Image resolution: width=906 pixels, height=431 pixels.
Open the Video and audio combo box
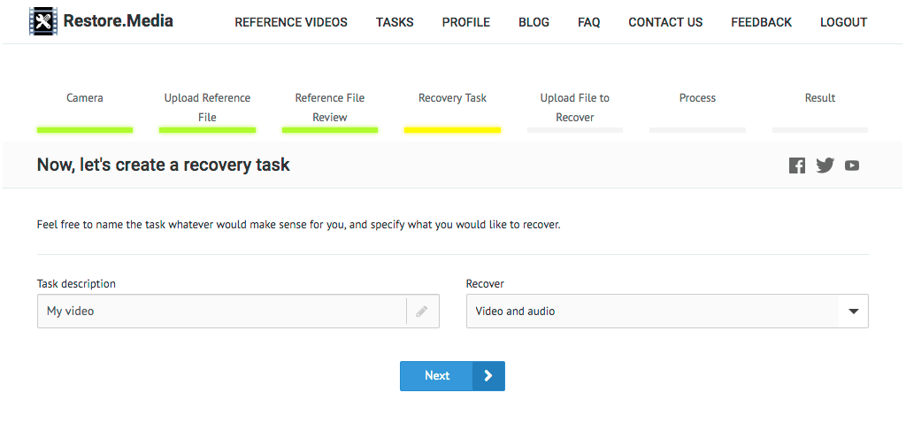pyautogui.click(x=667, y=312)
